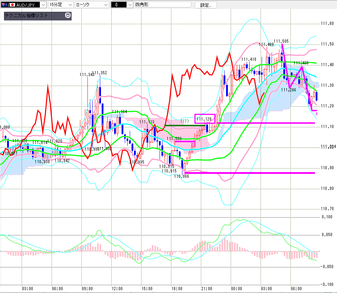Click the 110.942 price label
This screenshot has width=337, height=293.
(62, 161)
